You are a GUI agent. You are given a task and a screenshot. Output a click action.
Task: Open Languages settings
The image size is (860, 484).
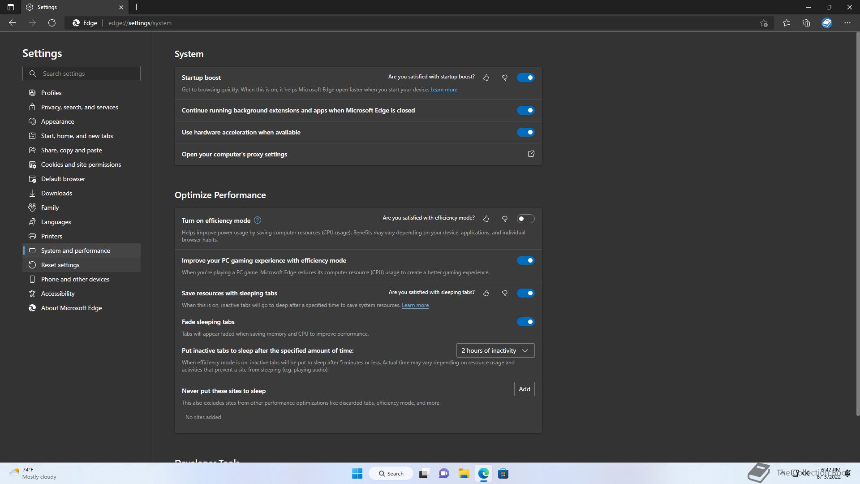(82, 222)
